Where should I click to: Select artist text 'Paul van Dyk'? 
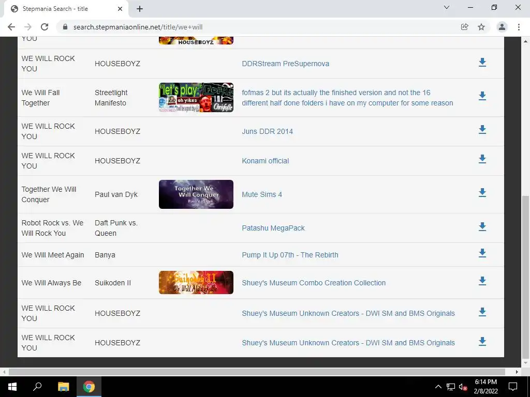(x=116, y=194)
